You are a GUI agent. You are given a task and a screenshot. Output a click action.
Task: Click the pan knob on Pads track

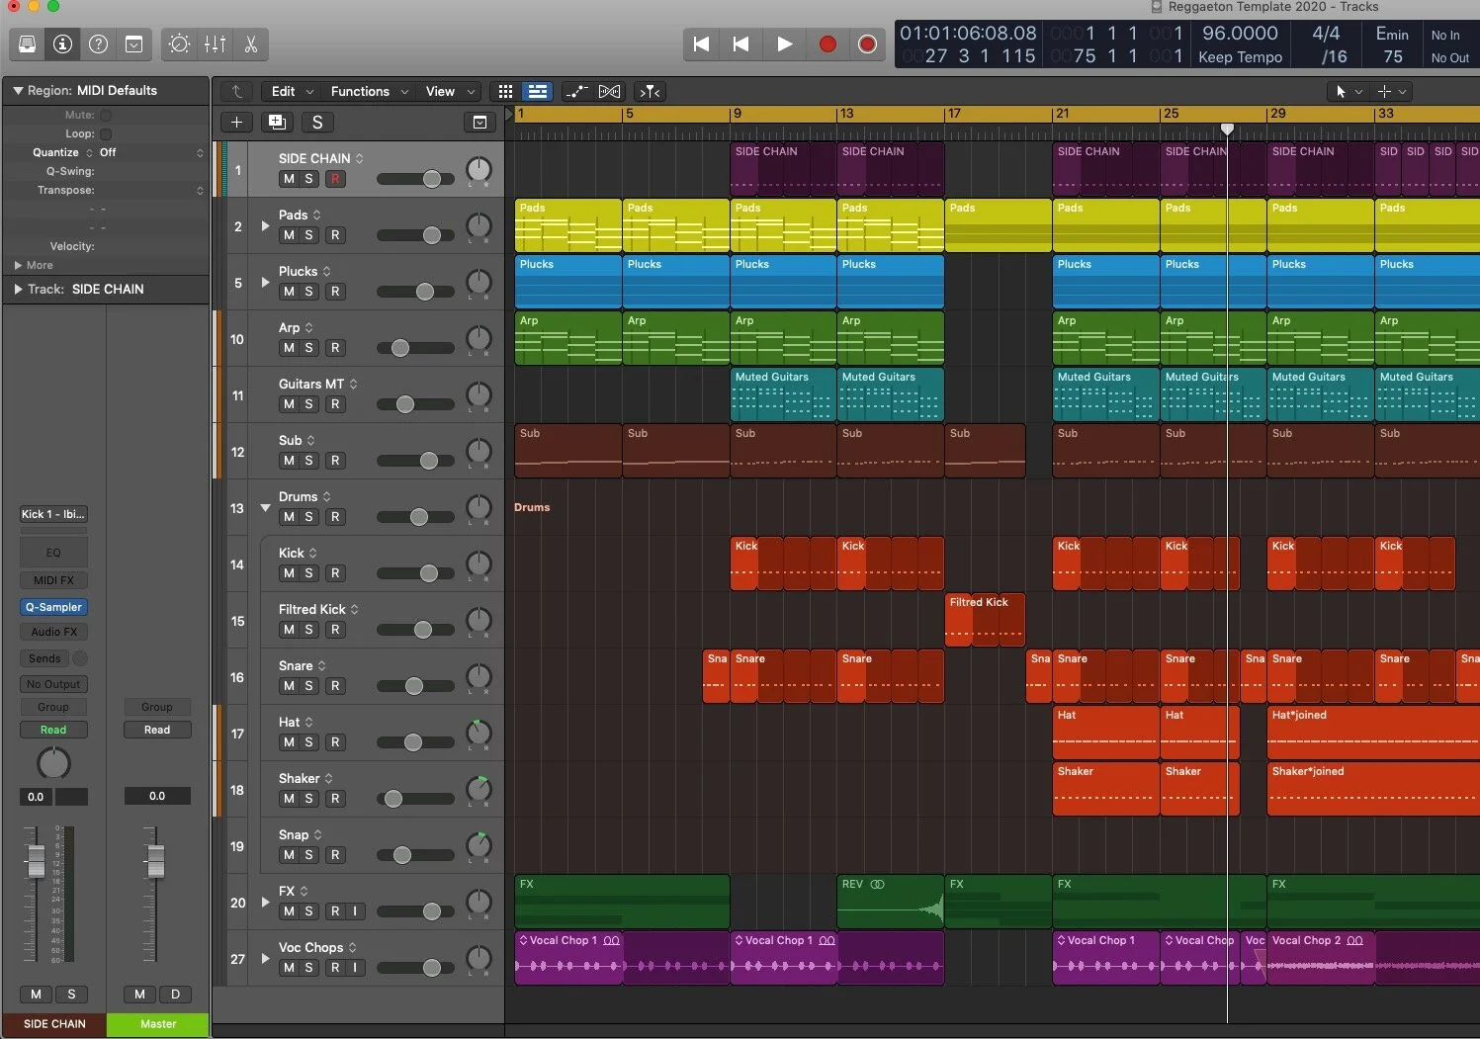[x=479, y=226]
